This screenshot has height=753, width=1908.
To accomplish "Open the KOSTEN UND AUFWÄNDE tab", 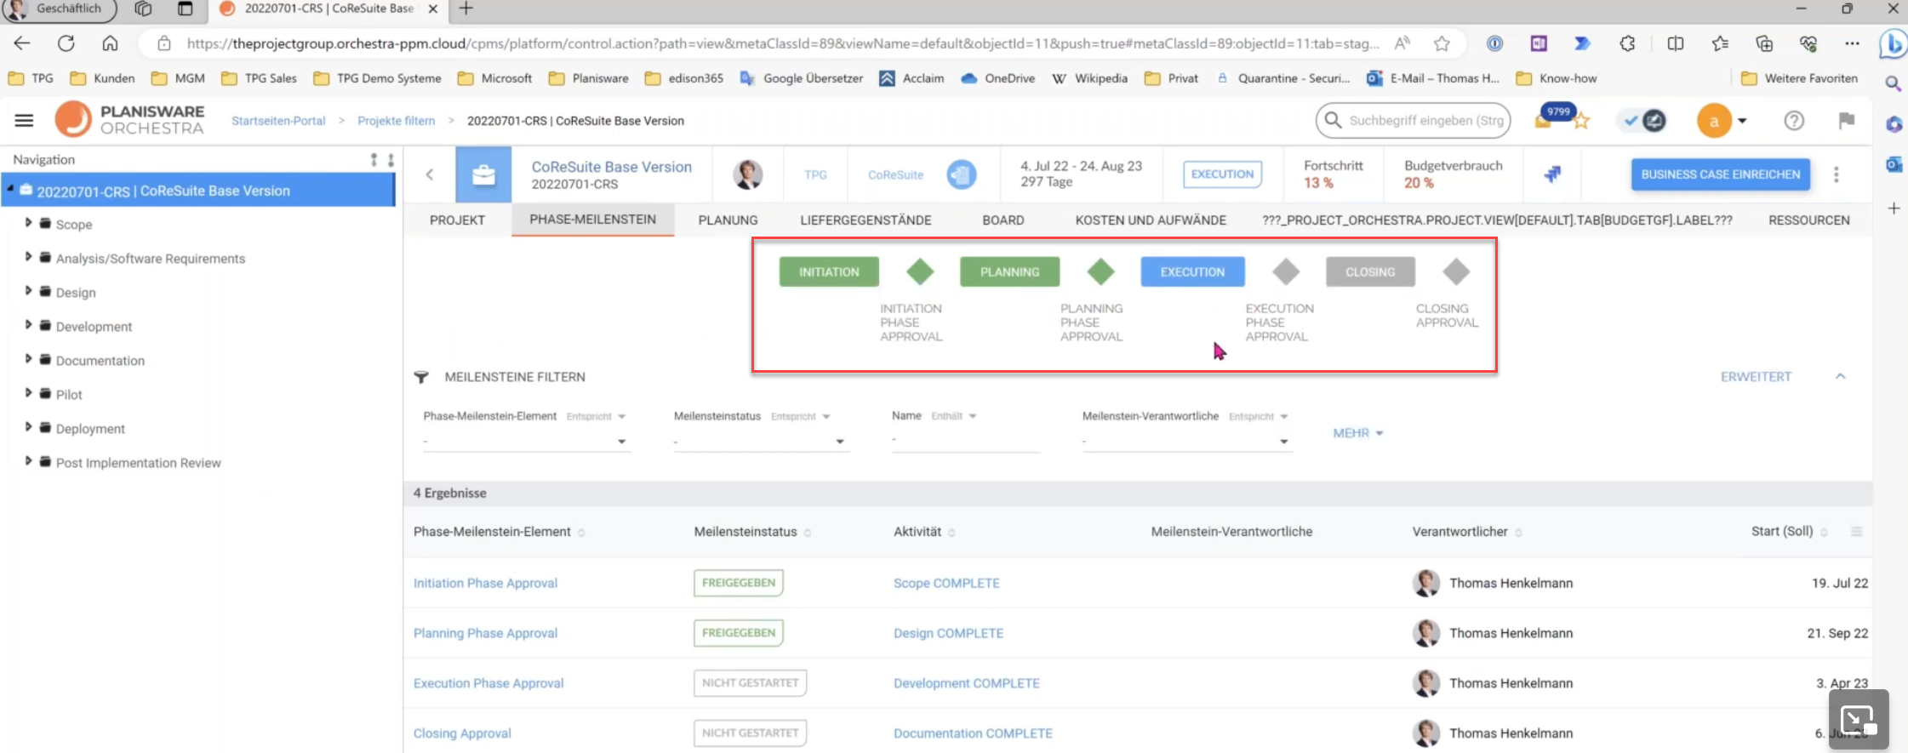I will [x=1150, y=220].
